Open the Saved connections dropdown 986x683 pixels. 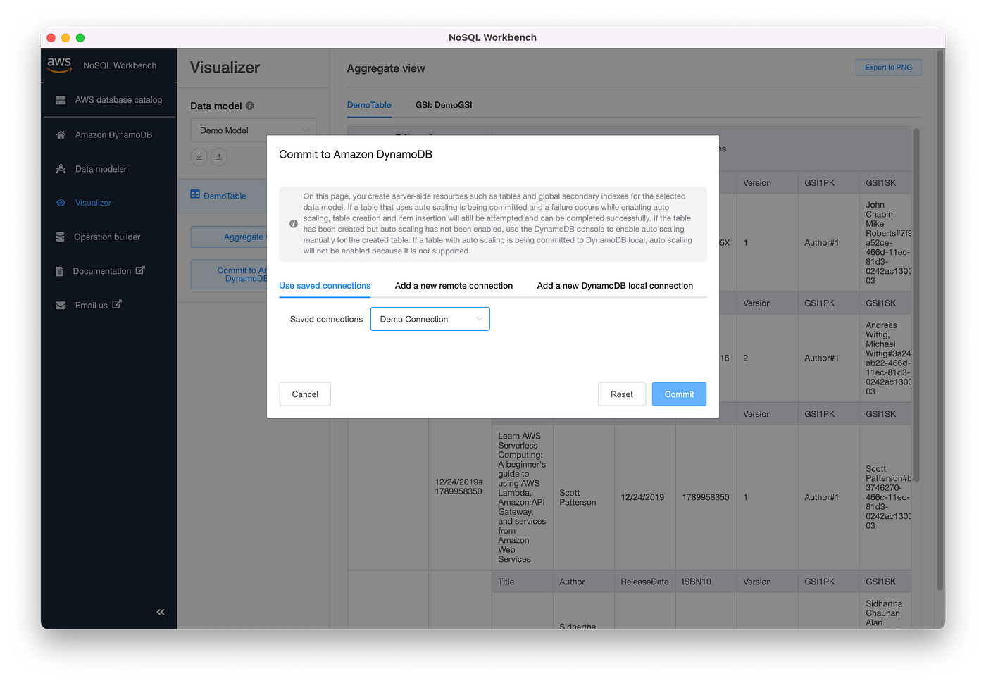[x=430, y=319]
